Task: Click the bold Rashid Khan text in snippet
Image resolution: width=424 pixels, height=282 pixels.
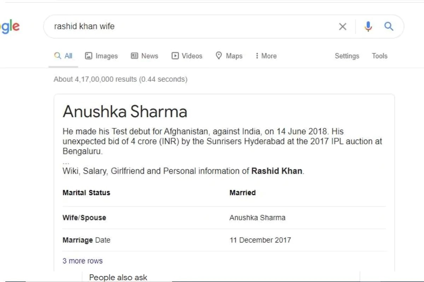Action: click(277, 171)
